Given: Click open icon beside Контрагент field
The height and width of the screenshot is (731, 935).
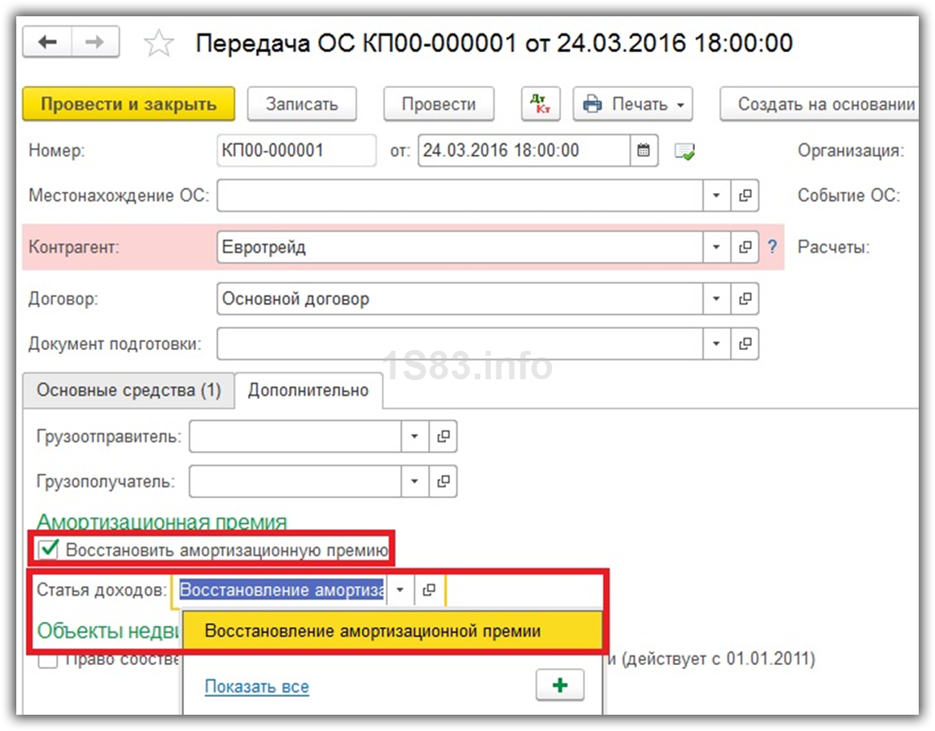Looking at the screenshot, I should point(745,247).
